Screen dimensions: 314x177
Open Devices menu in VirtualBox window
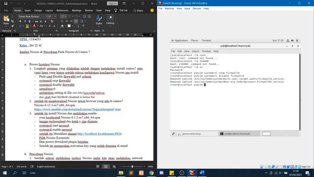197,8
